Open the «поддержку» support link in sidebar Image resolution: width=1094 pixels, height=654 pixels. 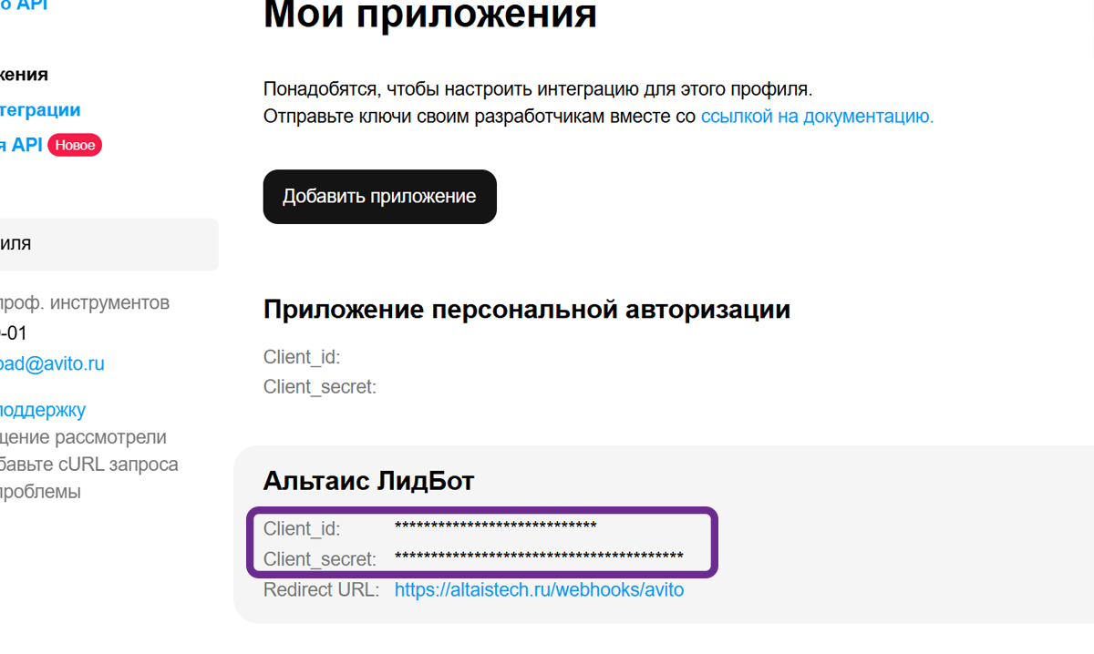[x=43, y=410]
